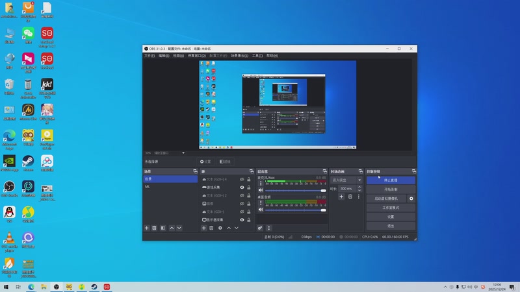Screen dimensions: 520x292
Task: Pop out the Scene Transitions dock panel
Action: tap(361, 171)
